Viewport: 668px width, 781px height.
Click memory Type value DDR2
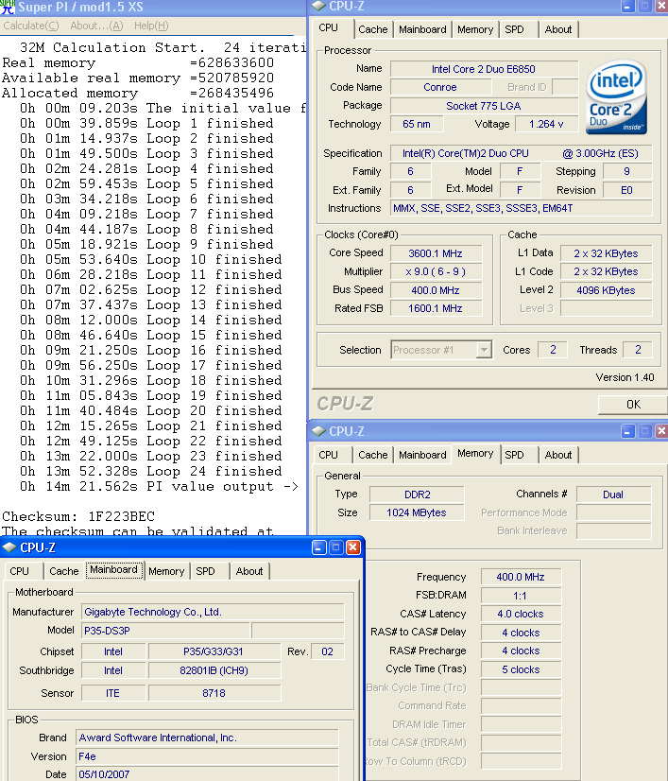click(x=417, y=495)
